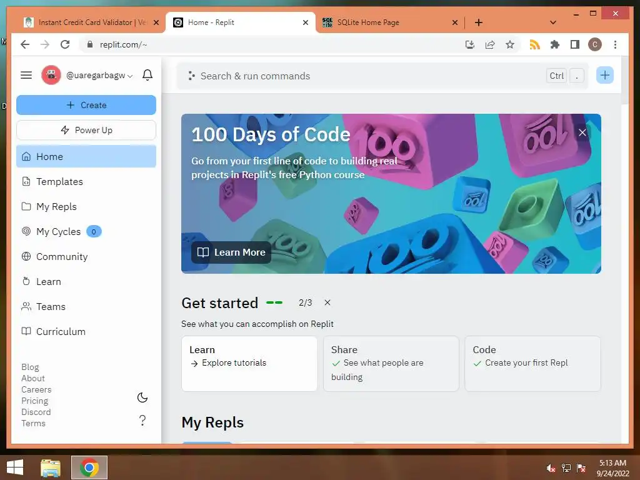Reload the Replit page

coord(65,44)
